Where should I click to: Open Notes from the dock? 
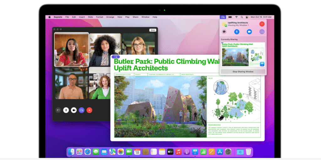(162, 152)
